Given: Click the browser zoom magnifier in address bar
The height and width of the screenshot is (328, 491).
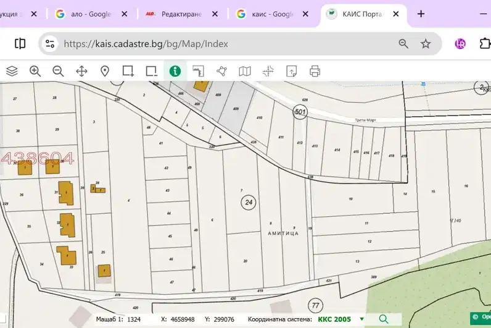Looking at the screenshot, I should (403, 44).
